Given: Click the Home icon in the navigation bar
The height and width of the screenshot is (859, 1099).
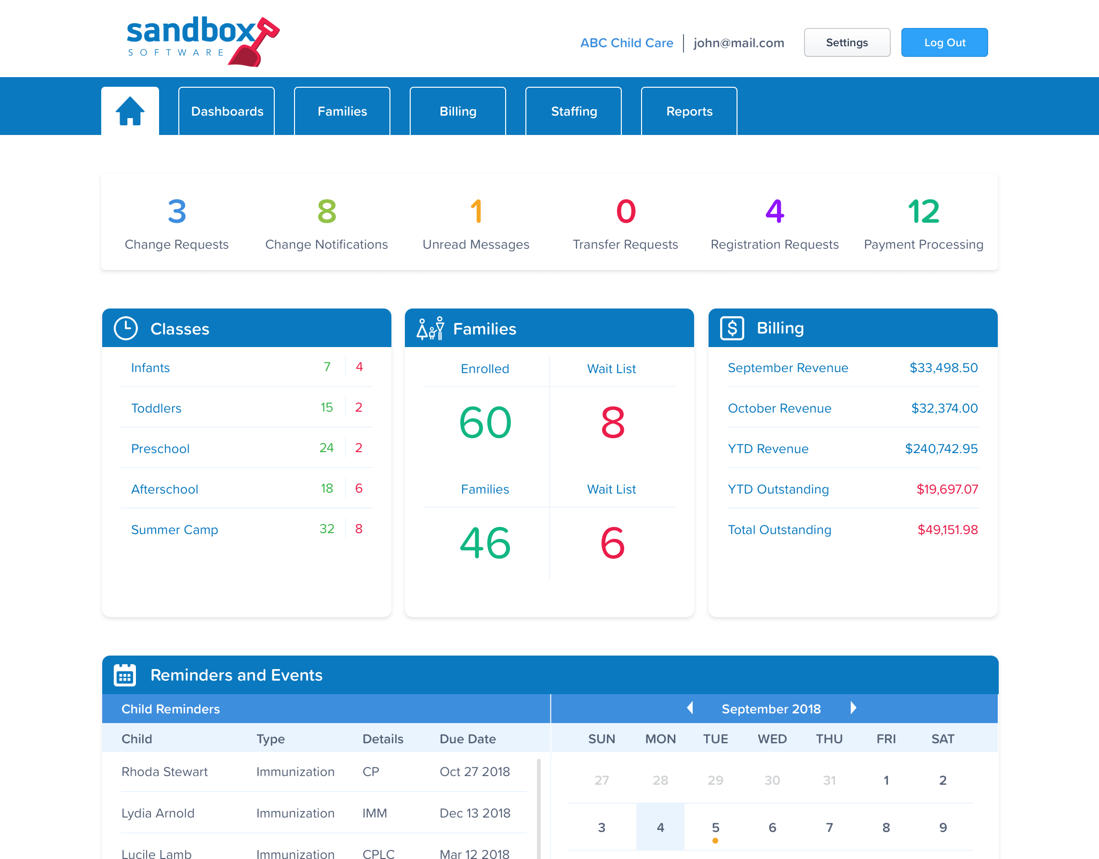Looking at the screenshot, I should (130, 111).
